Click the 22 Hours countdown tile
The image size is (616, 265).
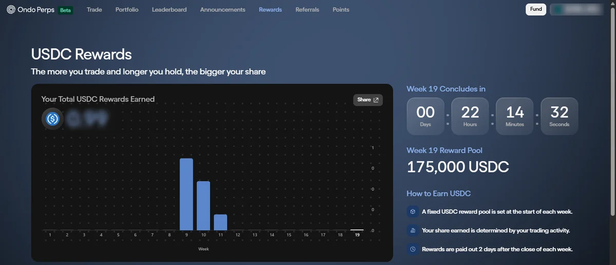pos(470,116)
